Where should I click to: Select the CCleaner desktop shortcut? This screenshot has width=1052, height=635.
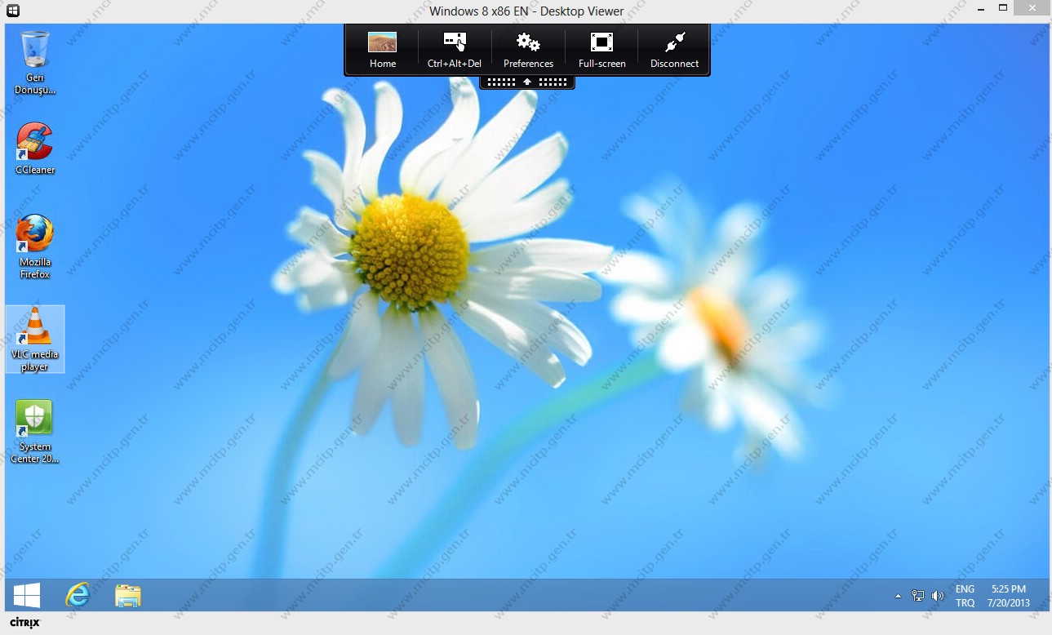coord(35,148)
